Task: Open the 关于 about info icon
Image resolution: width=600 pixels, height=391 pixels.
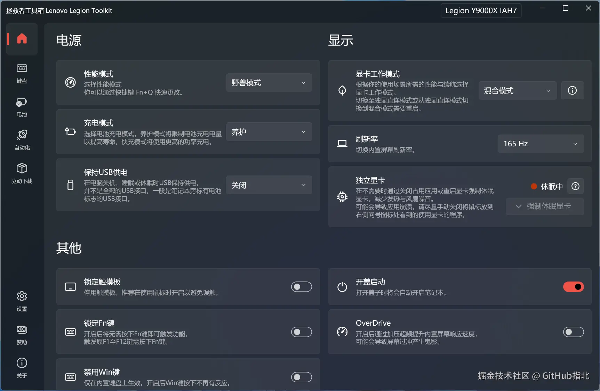Action: pos(22,363)
